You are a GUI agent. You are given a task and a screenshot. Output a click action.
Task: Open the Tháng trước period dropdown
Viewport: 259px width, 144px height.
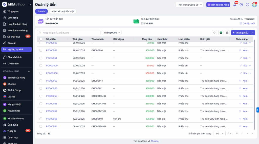[x=112, y=33]
